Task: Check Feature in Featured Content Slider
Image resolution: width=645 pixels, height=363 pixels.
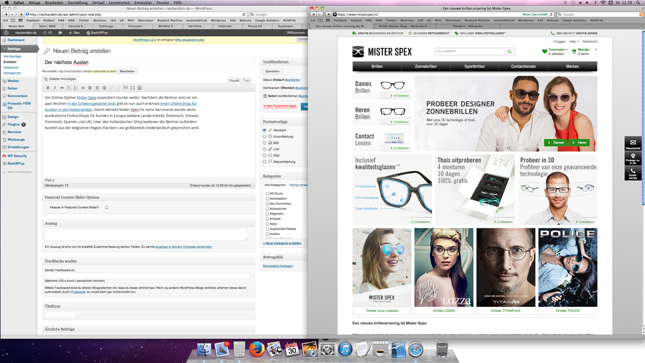Action: pyautogui.click(x=106, y=208)
